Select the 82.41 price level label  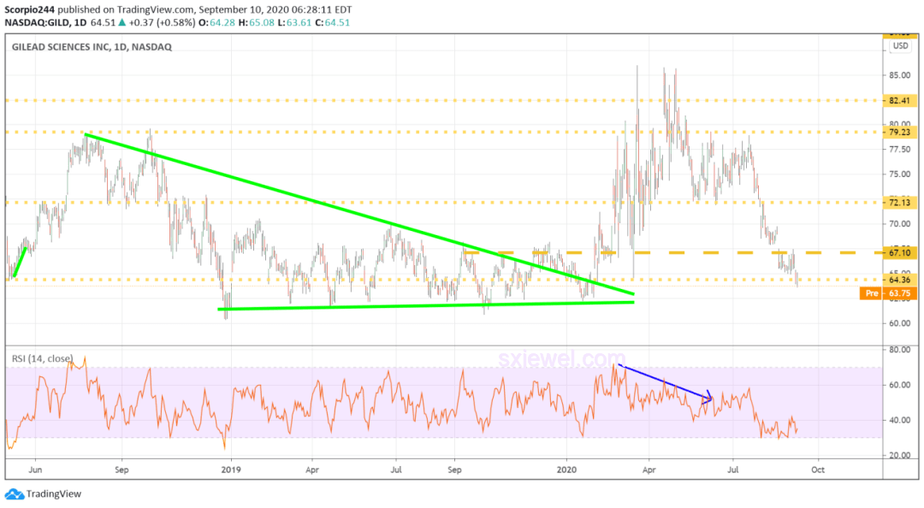pos(899,101)
